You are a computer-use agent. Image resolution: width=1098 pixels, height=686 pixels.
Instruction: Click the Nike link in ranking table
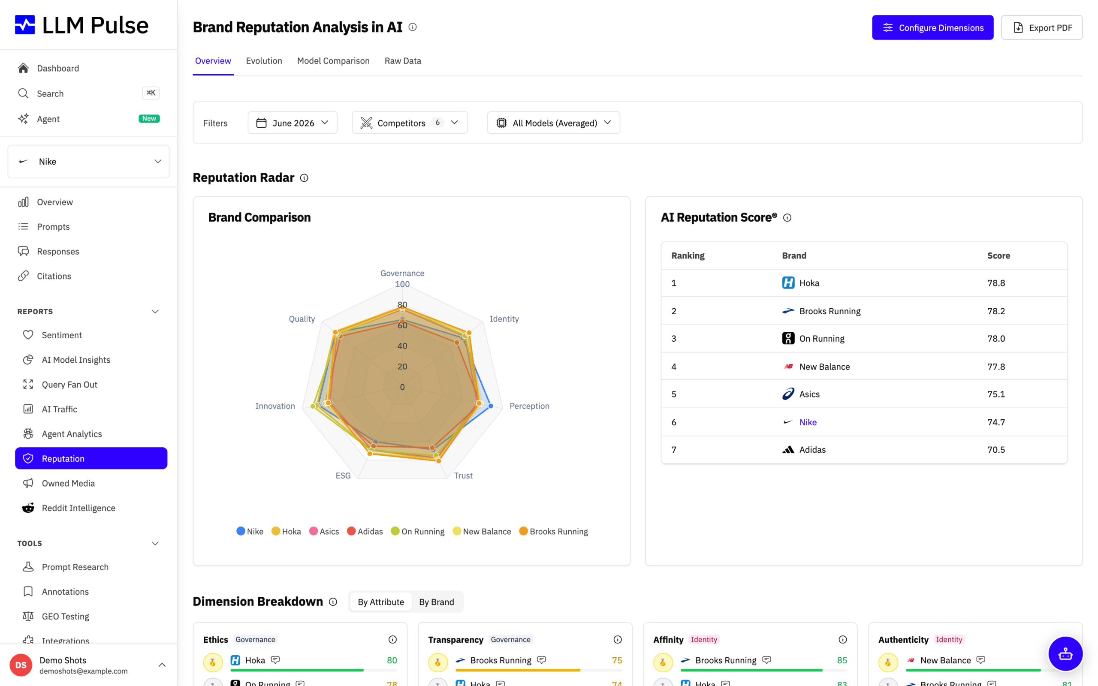(x=808, y=422)
